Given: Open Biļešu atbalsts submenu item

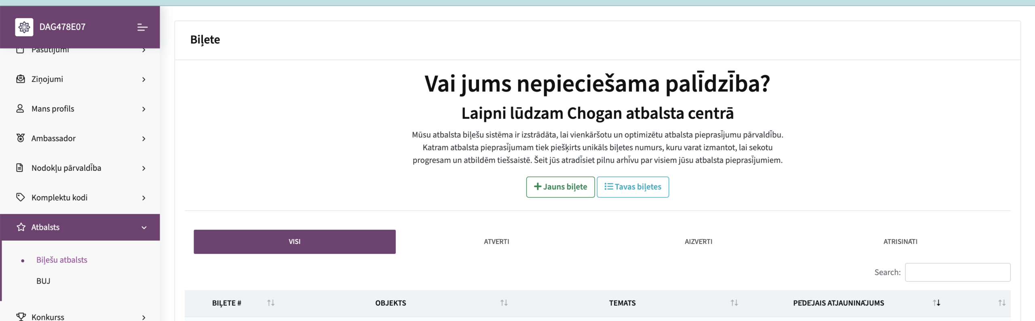Looking at the screenshot, I should [62, 260].
